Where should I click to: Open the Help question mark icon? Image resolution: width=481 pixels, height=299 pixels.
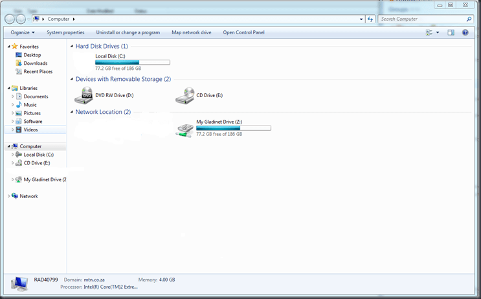(465, 32)
